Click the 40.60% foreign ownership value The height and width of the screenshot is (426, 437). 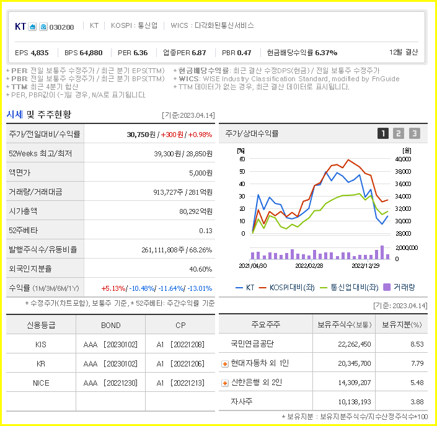(201, 269)
